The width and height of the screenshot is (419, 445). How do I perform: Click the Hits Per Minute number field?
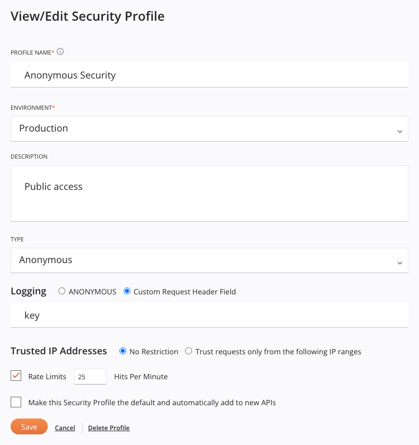coord(90,377)
